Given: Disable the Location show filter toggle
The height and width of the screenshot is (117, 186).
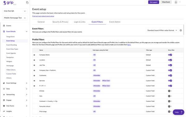Looking at the screenshot, I should pos(170,60).
